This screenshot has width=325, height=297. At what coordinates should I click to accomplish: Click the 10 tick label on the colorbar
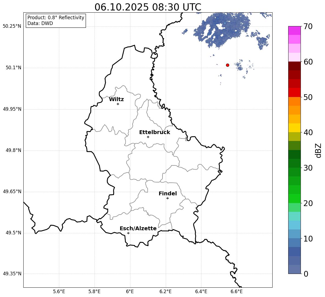308,238
